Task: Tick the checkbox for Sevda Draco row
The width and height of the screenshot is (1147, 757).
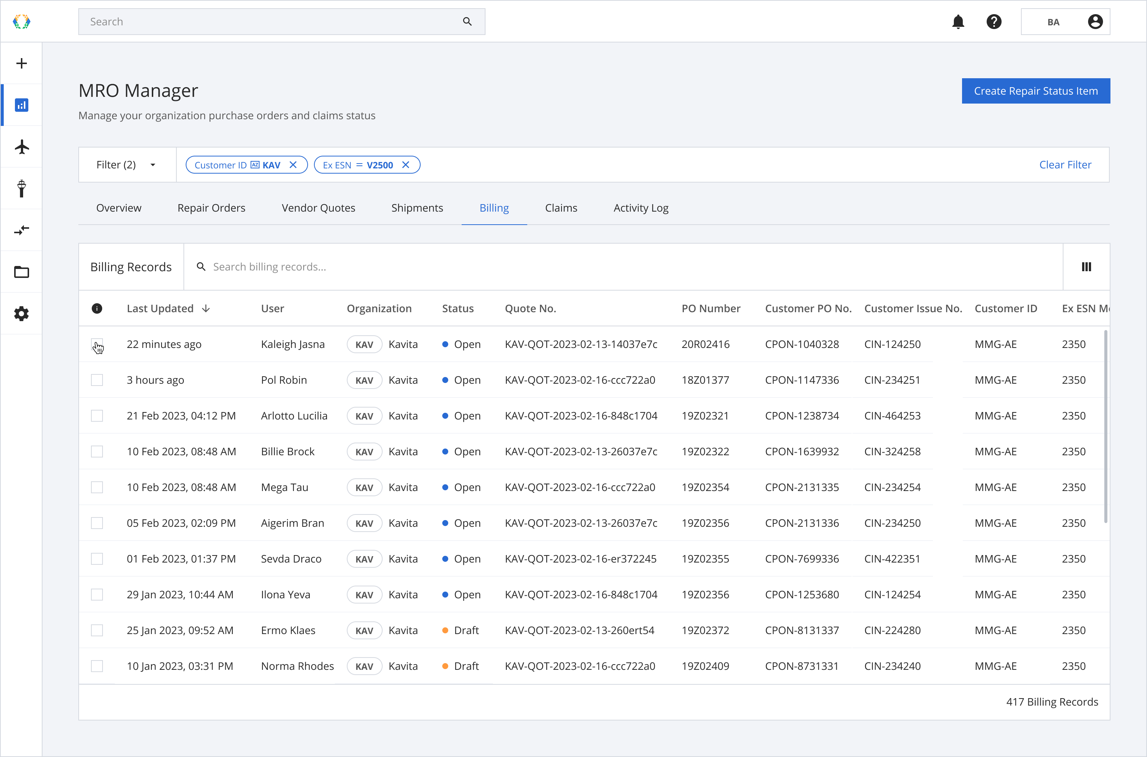Action: 97,558
